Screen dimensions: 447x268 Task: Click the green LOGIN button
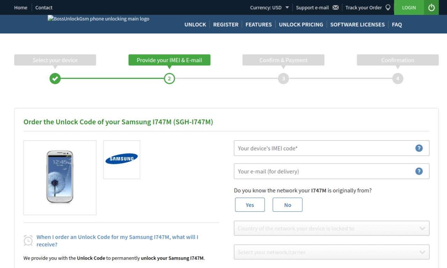pos(409,7)
